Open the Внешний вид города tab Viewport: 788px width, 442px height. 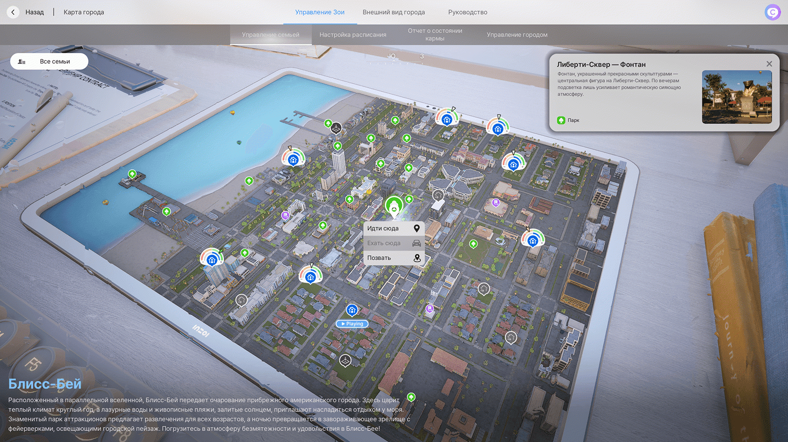(393, 12)
